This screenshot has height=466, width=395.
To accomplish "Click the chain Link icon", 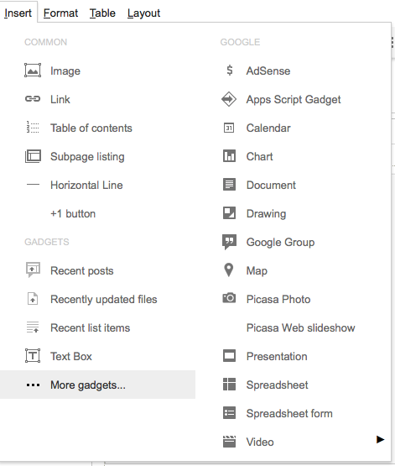I will pyautogui.click(x=33, y=99).
